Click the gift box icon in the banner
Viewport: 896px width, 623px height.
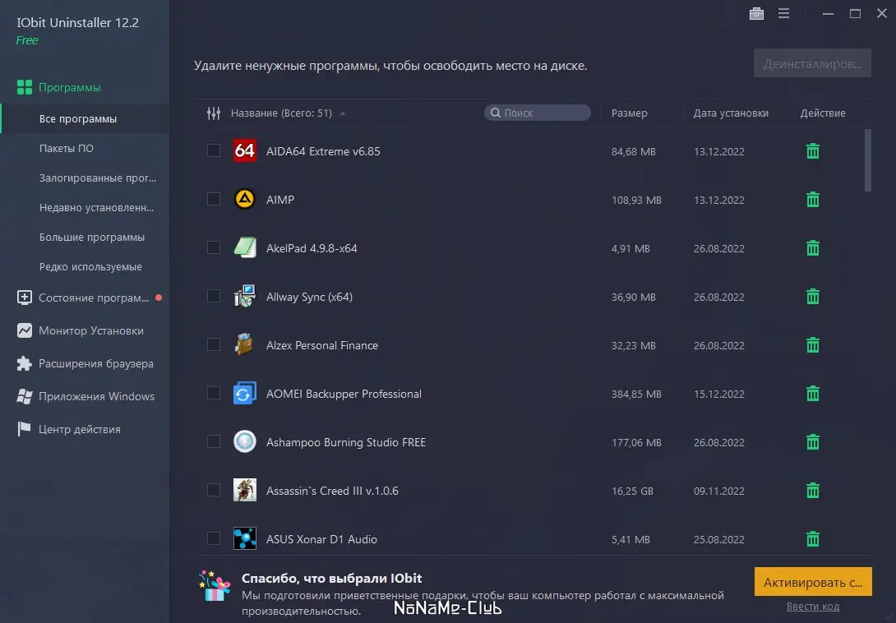[x=215, y=585]
